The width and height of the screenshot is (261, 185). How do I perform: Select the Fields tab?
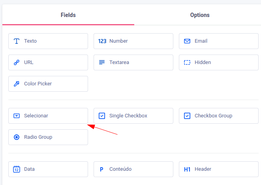point(68,15)
